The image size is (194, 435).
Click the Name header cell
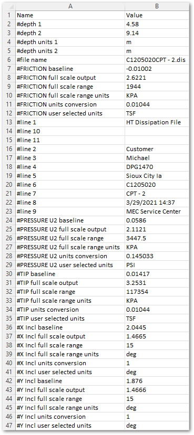(70, 15)
